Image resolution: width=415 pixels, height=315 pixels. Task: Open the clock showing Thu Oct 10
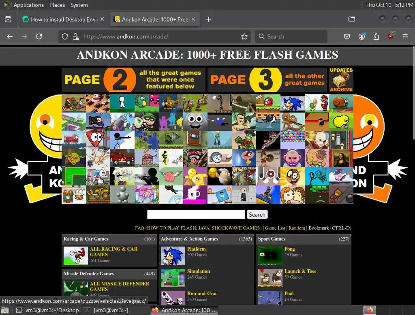[x=389, y=5]
